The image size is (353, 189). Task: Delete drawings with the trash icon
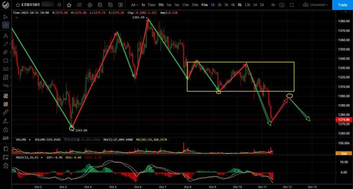[6, 165]
